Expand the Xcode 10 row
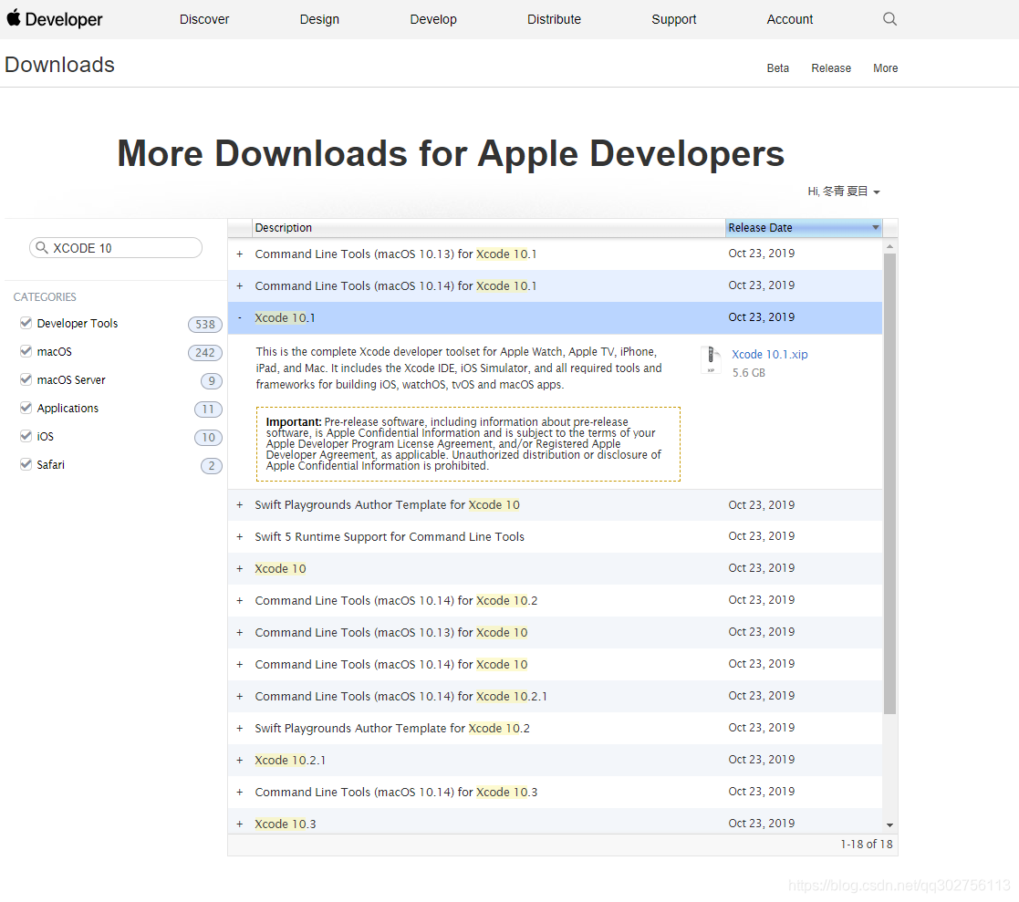1019x902 pixels. (x=240, y=568)
